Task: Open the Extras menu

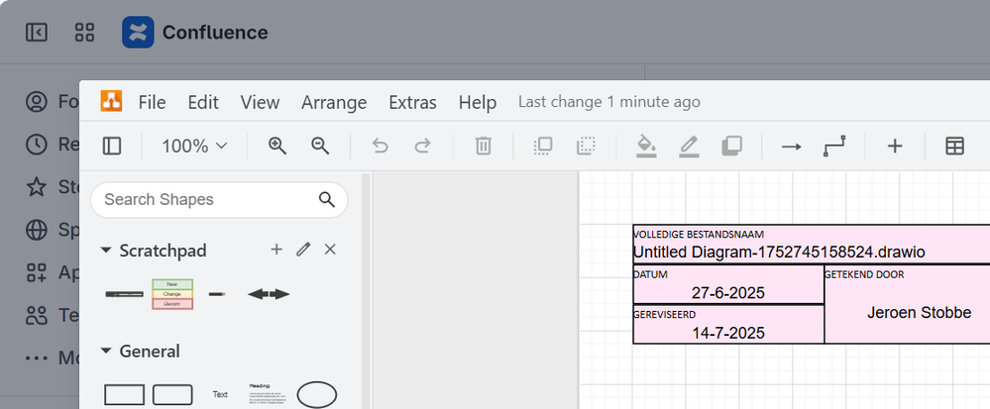Action: click(x=412, y=102)
